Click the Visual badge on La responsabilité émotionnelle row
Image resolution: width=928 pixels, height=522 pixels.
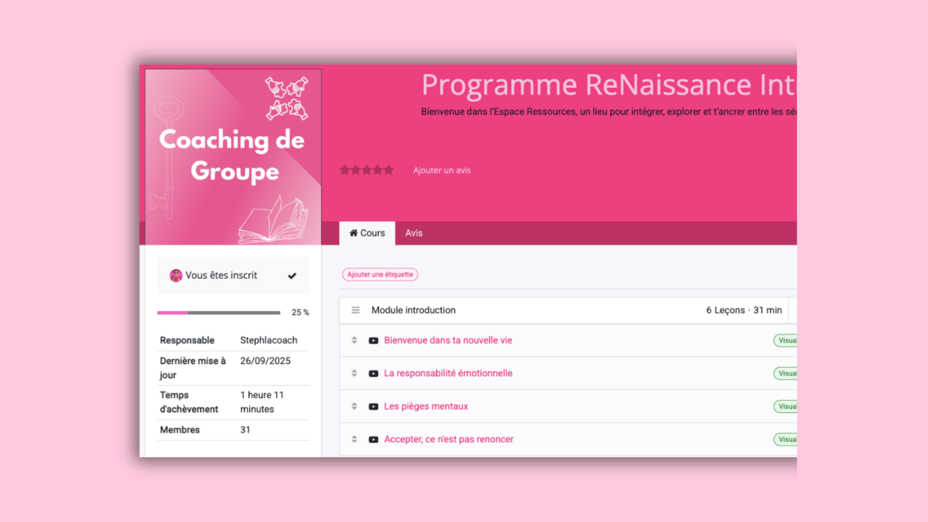[x=785, y=374]
